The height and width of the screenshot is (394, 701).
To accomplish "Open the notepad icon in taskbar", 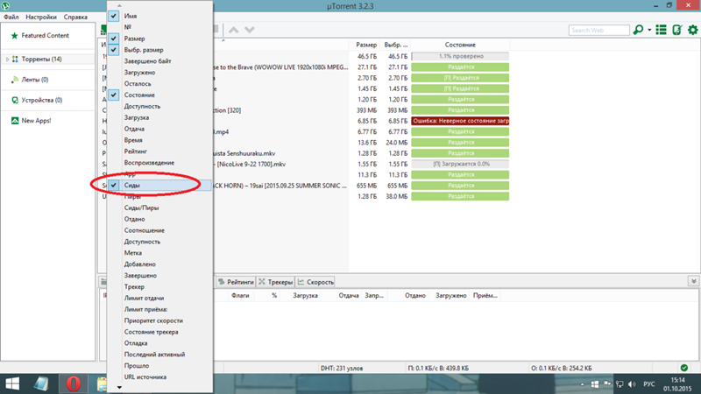I will tap(41, 383).
